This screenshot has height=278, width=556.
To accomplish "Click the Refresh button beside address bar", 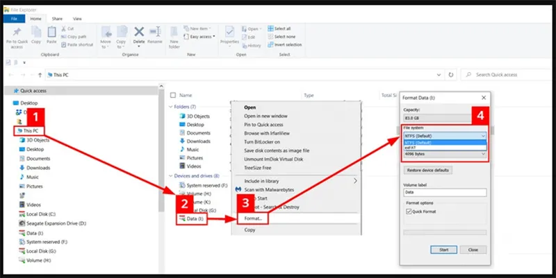I will 450,75.
